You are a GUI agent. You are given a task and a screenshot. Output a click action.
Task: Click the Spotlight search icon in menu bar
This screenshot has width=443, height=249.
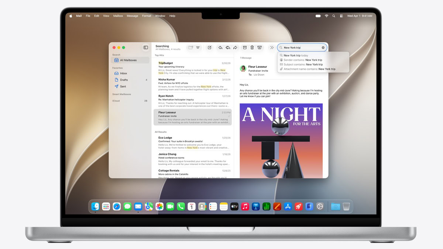tap(334, 16)
